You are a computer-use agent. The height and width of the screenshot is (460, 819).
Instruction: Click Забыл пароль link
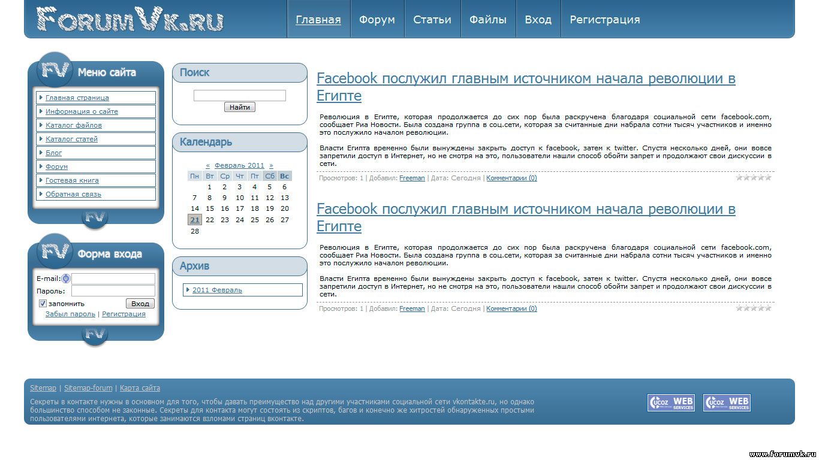(70, 314)
